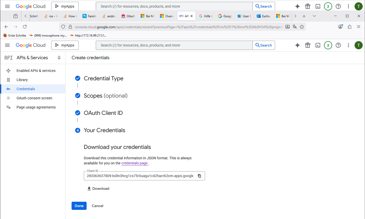The width and height of the screenshot is (365, 219).
Task: Click the translate page icon in address bar
Action: [295, 27]
